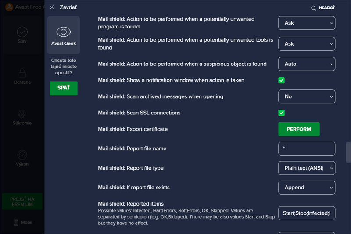The image size is (351, 234).
Task: Click the PERFORM export certificate button
Action: [299, 129]
